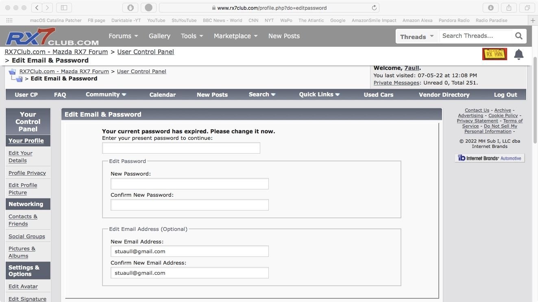Click the notification bell icon
This screenshot has width=538, height=302.
point(518,54)
